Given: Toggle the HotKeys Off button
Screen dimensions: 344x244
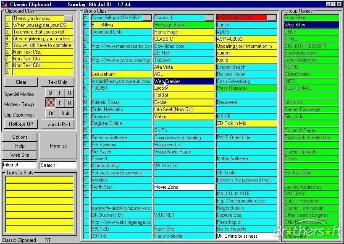Looking at the screenshot, I should pos(21,124).
